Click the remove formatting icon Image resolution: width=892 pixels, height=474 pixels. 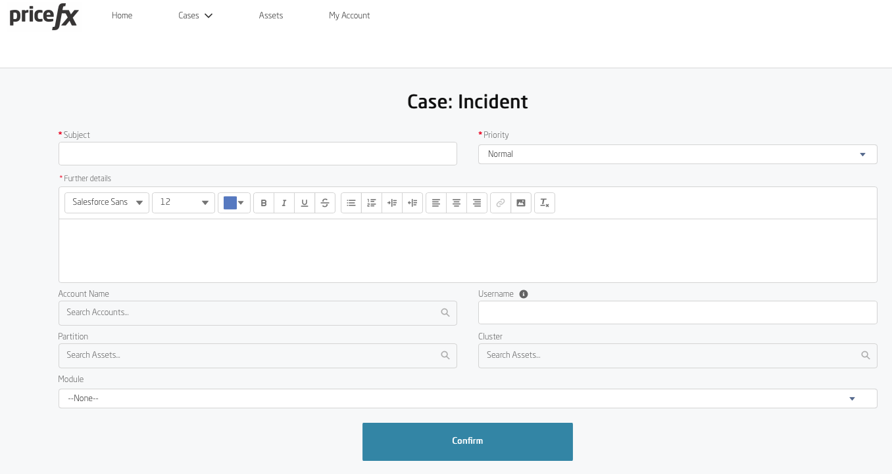click(545, 203)
